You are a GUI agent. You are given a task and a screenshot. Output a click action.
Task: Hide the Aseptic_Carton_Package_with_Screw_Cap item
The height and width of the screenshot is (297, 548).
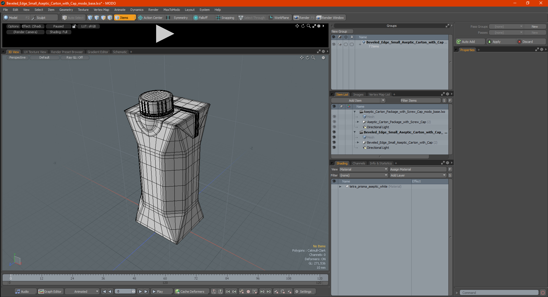[334, 122]
